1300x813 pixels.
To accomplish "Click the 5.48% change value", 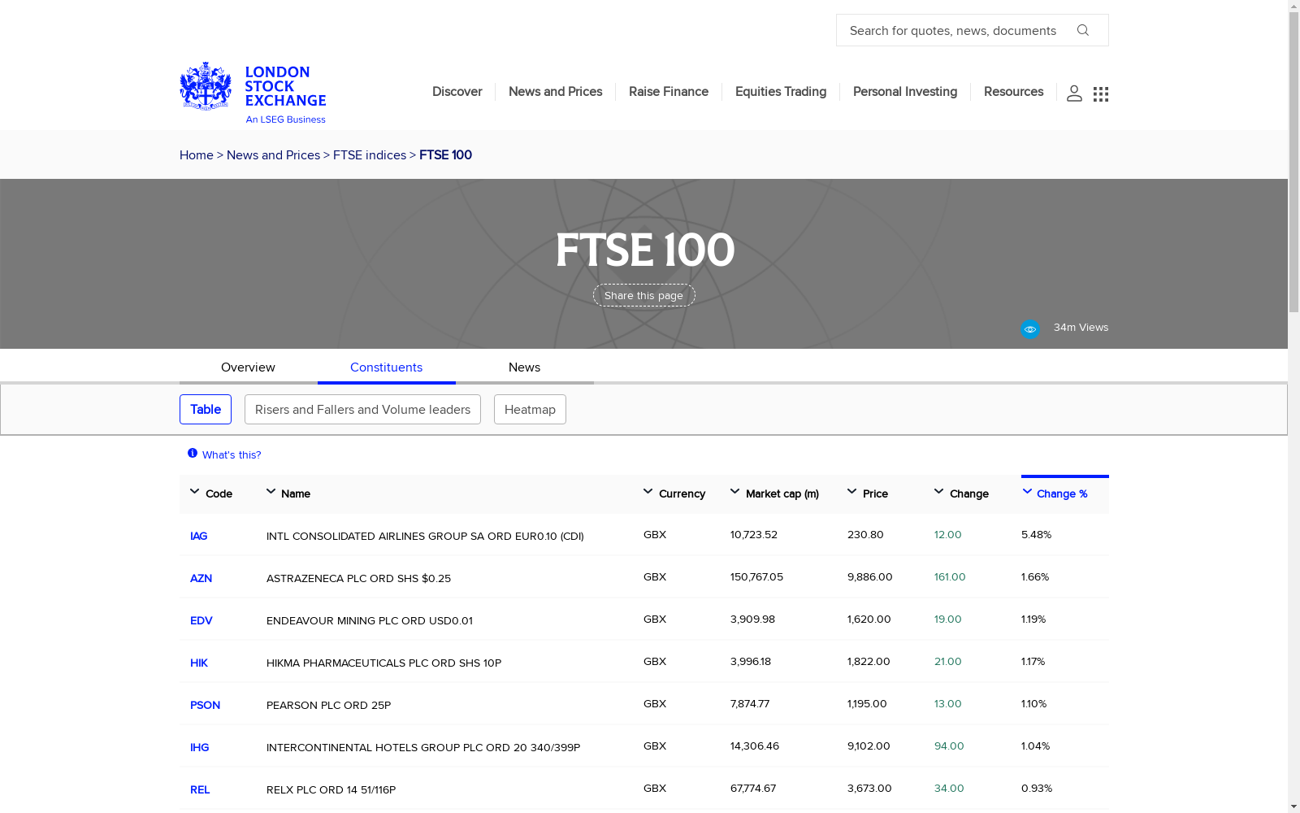I will pos(1036,534).
